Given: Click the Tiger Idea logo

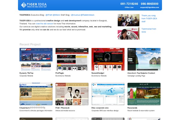Looking at the screenshot, I should point(34,5).
